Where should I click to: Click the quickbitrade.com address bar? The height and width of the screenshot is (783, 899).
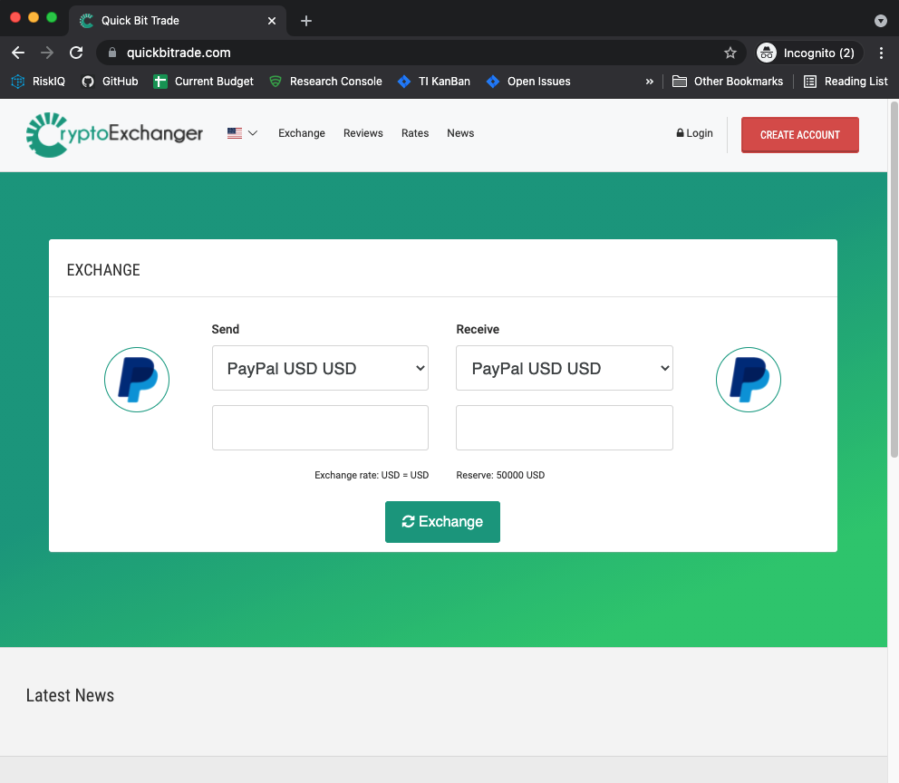(x=419, y=53)
